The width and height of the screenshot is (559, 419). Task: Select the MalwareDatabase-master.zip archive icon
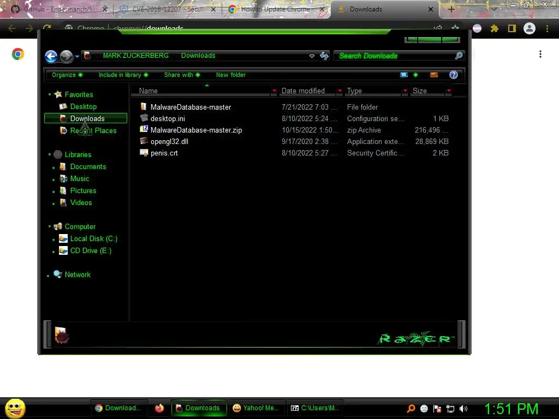coord(144,129)
